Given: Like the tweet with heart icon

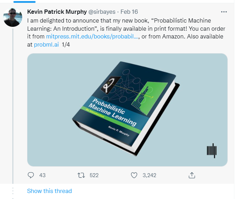Looking at the screenshot, I should (x=134, y=175).
